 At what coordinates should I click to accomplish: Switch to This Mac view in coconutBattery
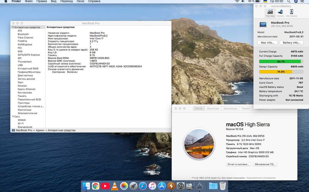pyautogui.click(x=270, y=13)
